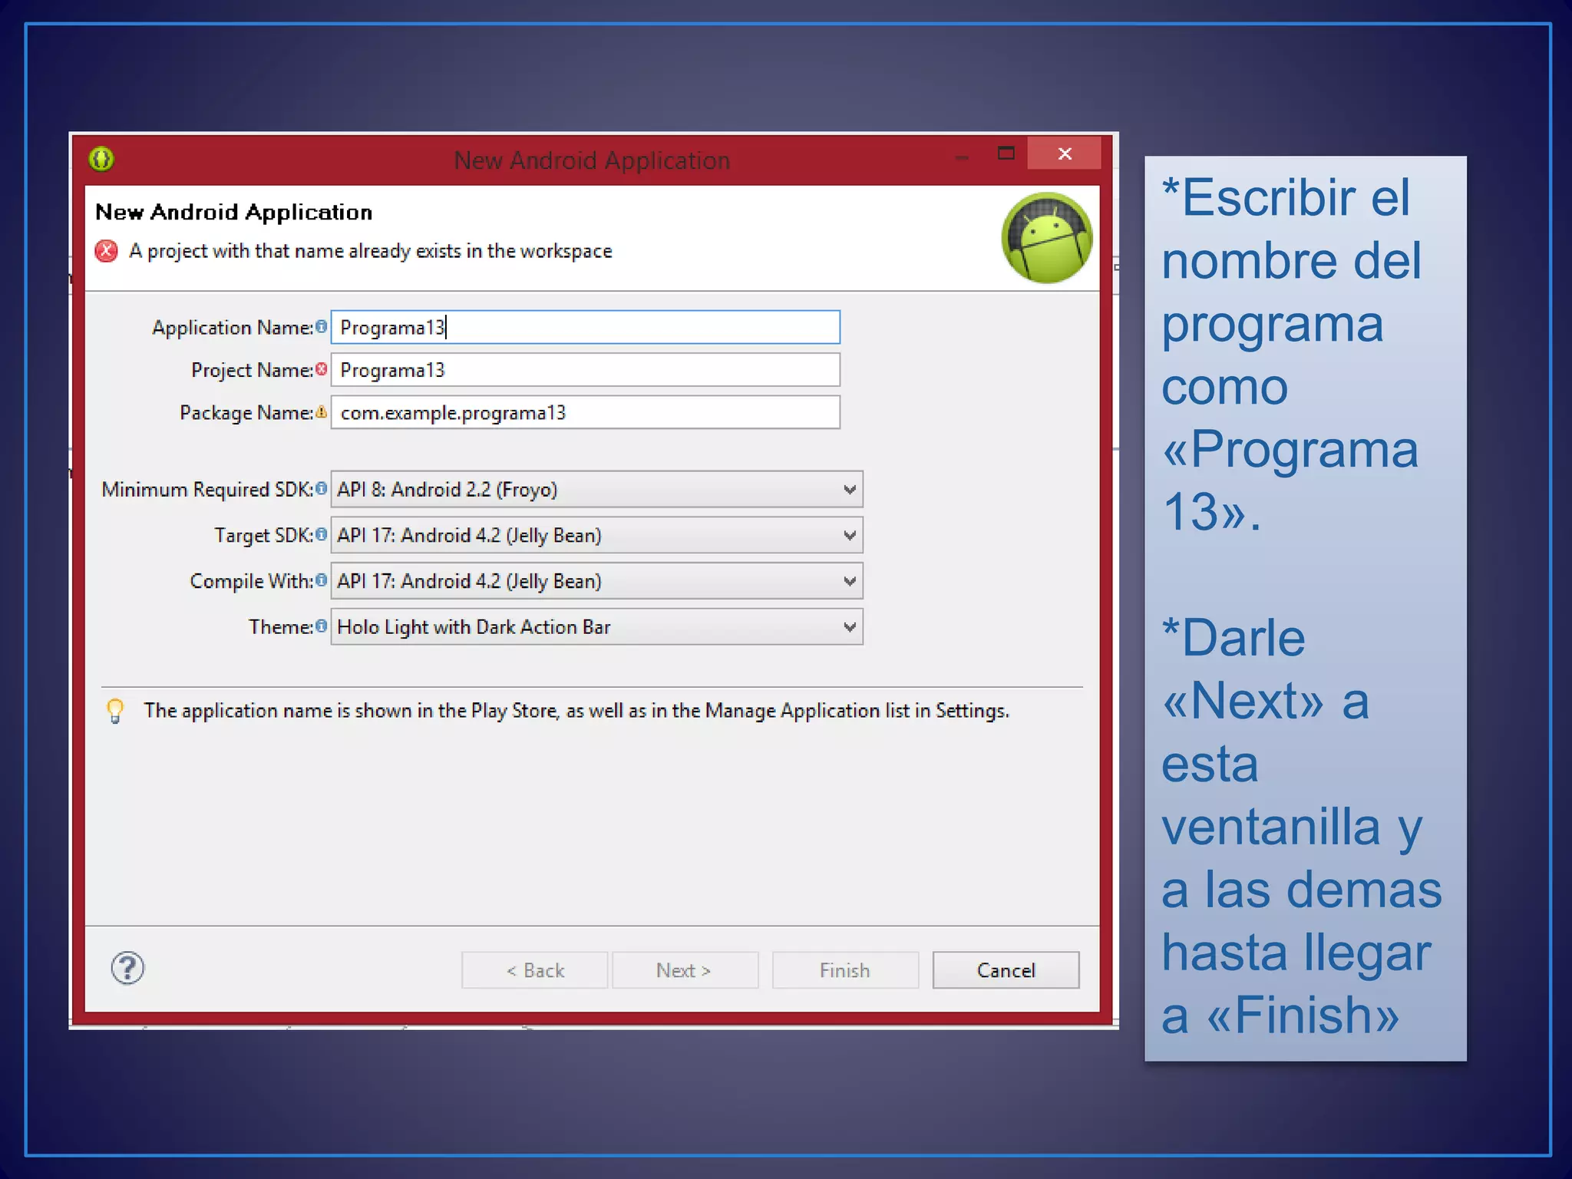Open the Target SDK dropdown
1572x1179 pixels.
tap(596, 535)
